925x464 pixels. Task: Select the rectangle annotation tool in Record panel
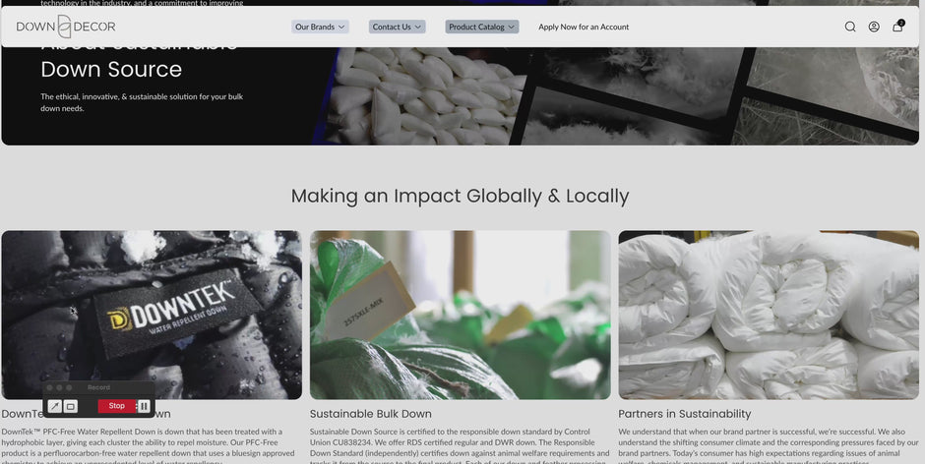click(x=70, y=406)
